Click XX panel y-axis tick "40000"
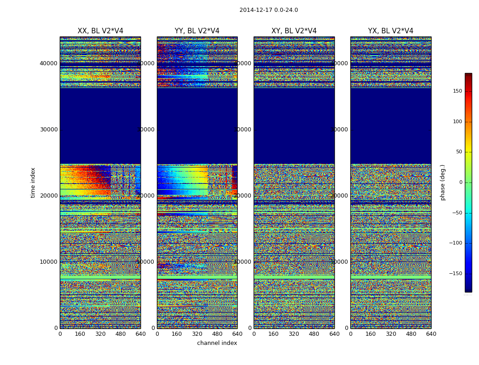This screenshot has width=479, height=365. (48, 63)
